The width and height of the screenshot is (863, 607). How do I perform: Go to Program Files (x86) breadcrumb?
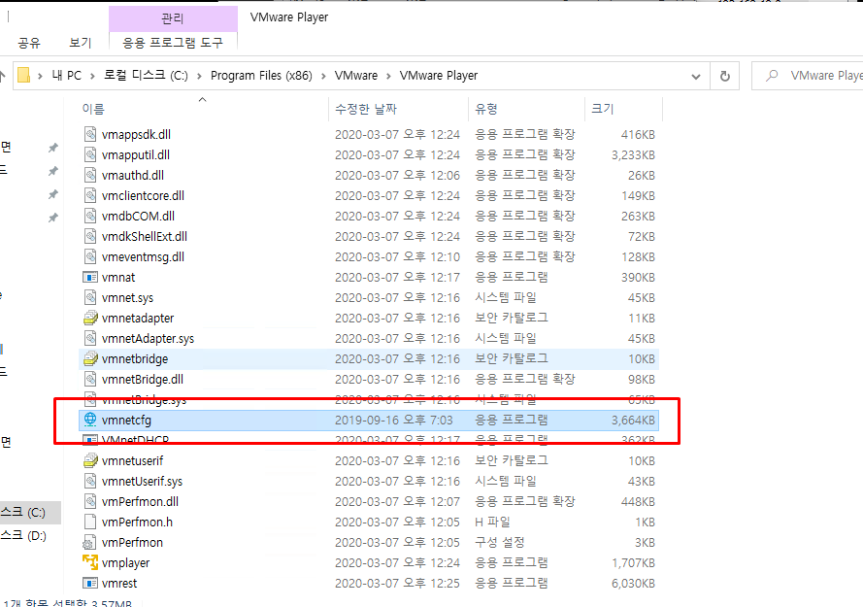pyautogui.click(x=261, y=76)
